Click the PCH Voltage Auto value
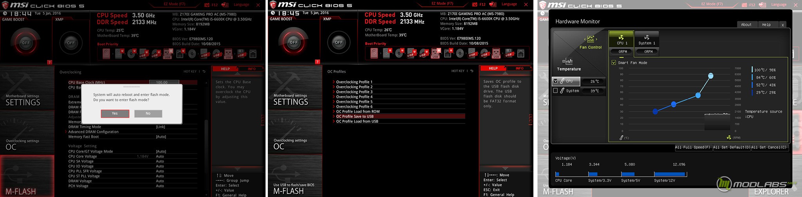This screenshot has height=197, width=802. [160, 186]
